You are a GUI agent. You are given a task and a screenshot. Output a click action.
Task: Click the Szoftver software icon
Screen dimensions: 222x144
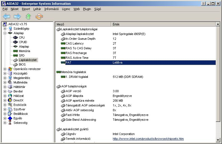(x=10, y=109)
